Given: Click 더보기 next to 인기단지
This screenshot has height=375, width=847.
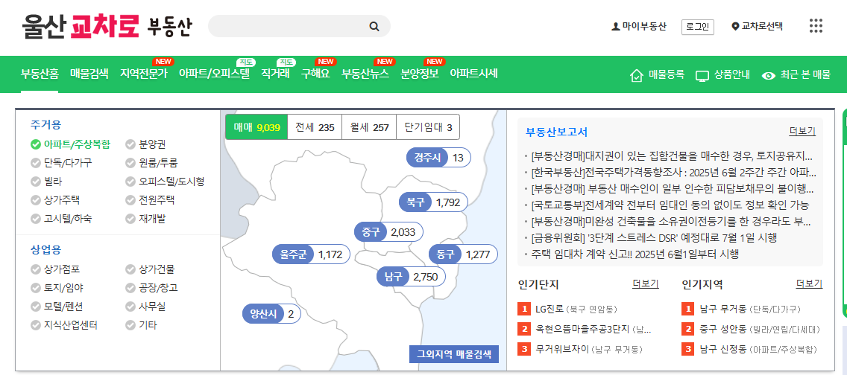Looking at the screenshot, I should (x=646, y=284).
